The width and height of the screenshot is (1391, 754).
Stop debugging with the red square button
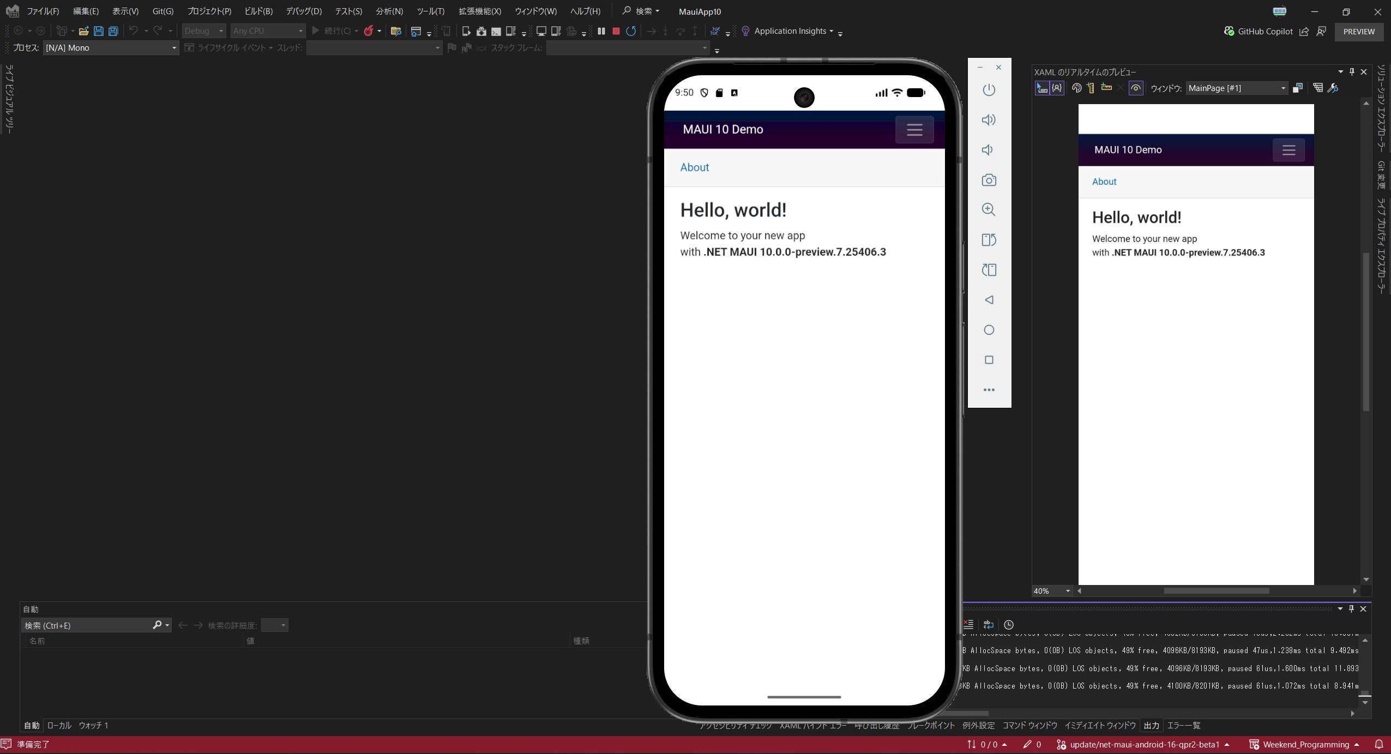click(x=616, y=31)
